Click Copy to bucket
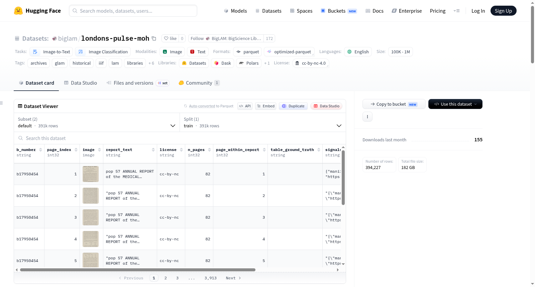Viewport: 535px width, 287px height. point(394,104)
